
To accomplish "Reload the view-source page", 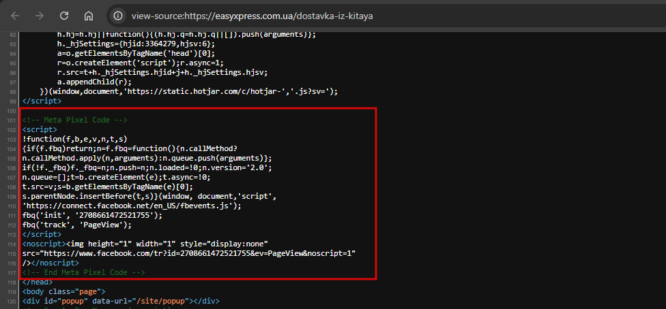I will (x=64, y=16).
